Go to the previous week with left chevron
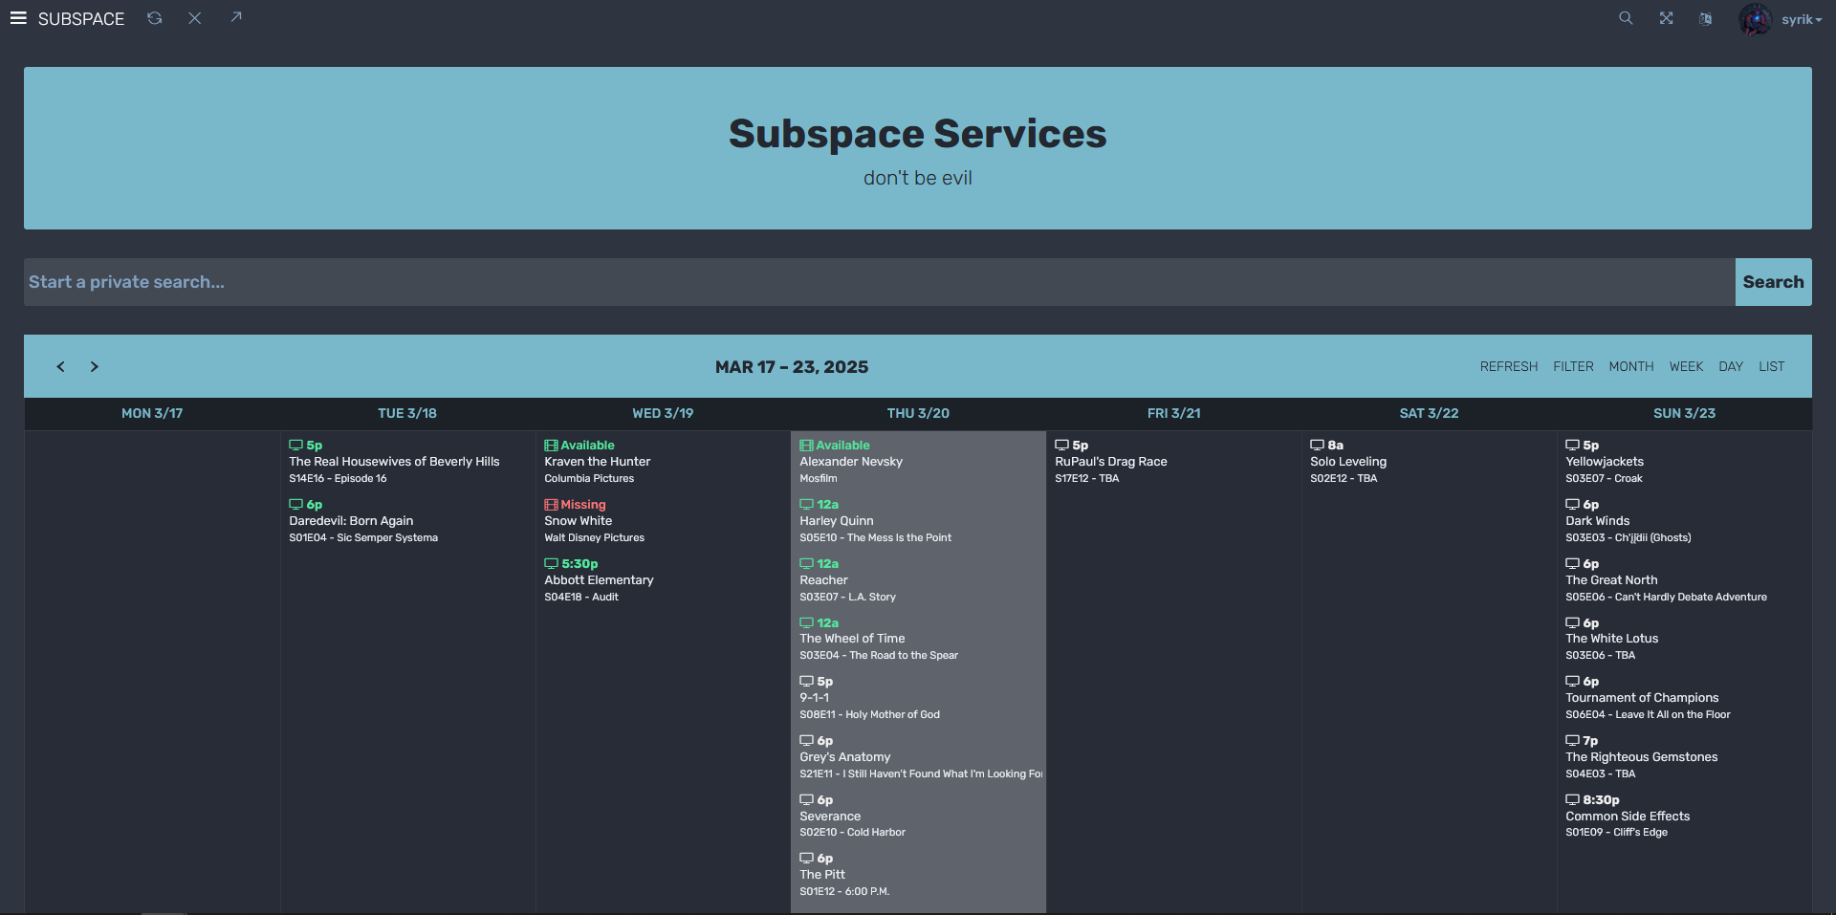Viewport: 1836px width, 915px height. pyautogui.click(x=60, y=366)
